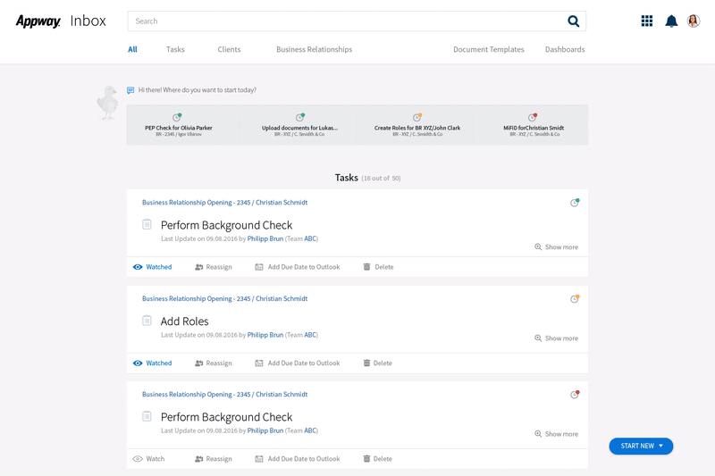This screenshot has height=476, width=715.
Task: Click Reassign on the first task card
Action: (x=213, y=267)
